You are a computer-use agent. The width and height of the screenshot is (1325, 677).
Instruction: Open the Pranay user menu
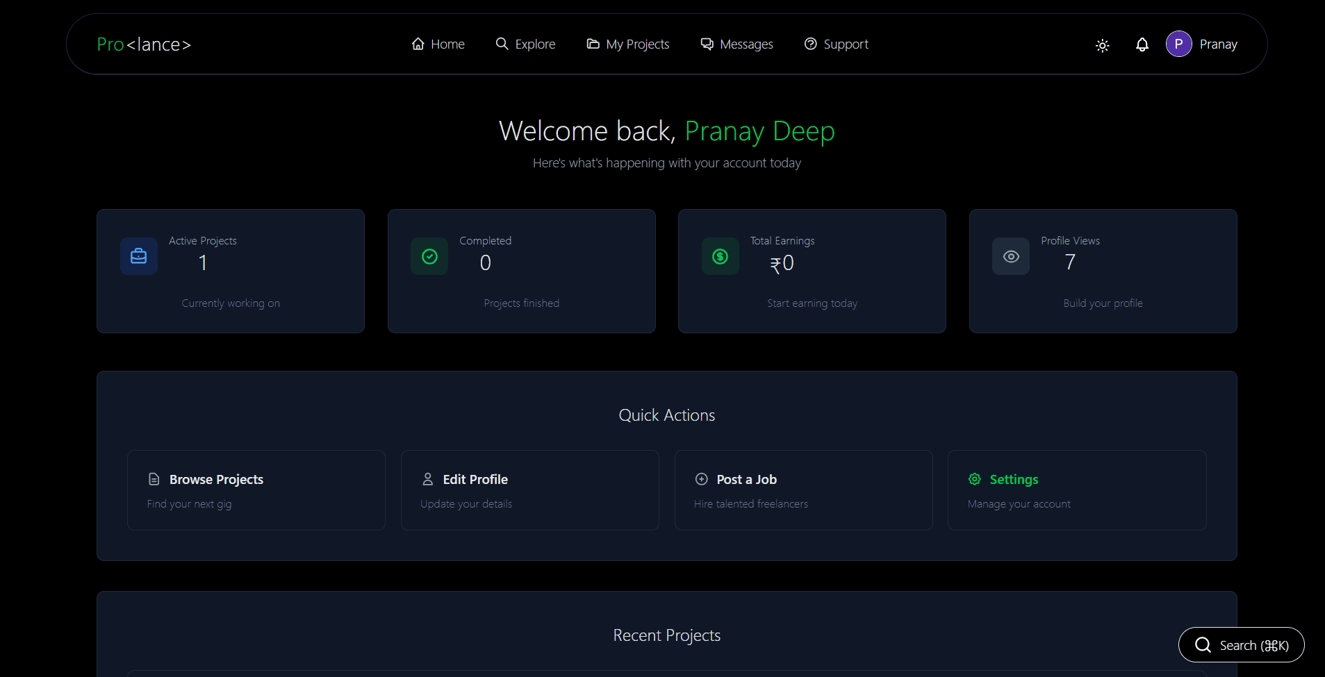click(x=1218, y=44)
